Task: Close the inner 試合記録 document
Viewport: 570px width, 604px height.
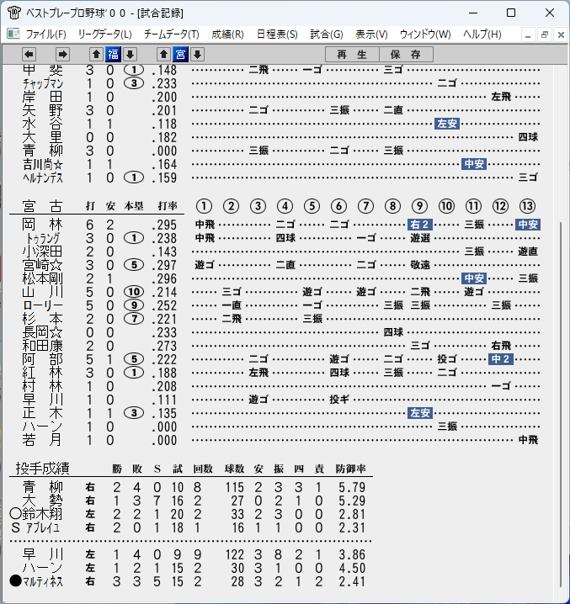Action: (561, 35)
